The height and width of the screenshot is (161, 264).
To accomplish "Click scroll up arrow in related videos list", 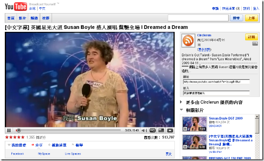I will [257, 116].
